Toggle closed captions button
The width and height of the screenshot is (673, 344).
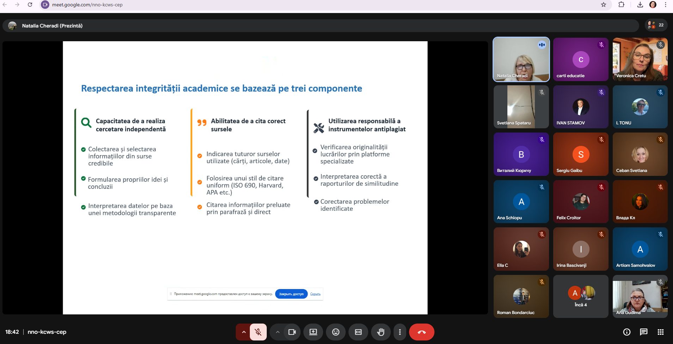pos(358,332)
